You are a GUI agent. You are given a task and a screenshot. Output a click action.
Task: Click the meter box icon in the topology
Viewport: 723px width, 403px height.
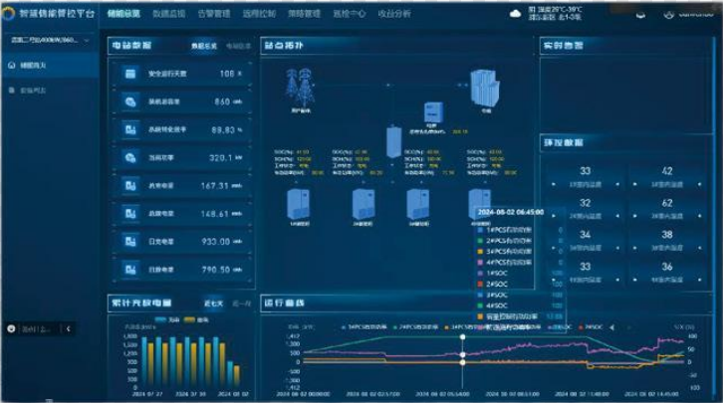tap(433, 112)
